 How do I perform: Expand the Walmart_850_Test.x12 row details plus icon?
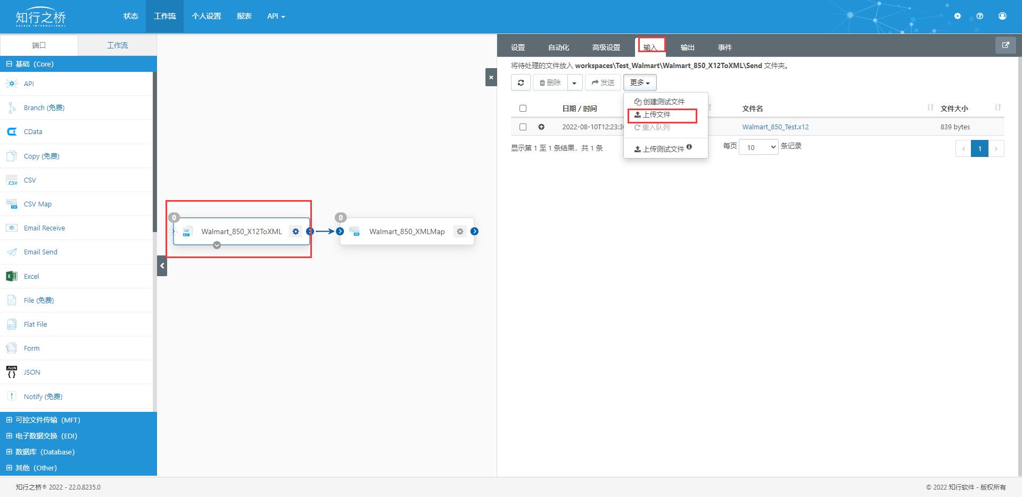[x=541, y=127]
